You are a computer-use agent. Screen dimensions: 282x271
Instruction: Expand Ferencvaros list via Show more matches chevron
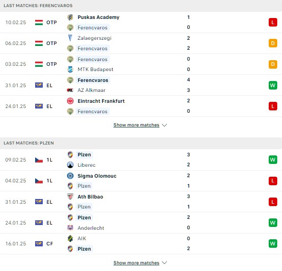tap(164, 125)
